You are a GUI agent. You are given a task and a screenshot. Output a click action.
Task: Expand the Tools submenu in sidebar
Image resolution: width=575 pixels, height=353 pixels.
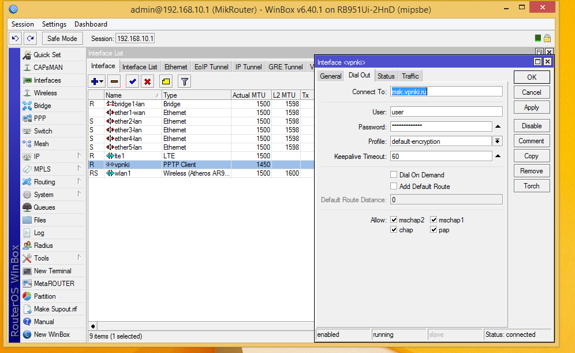79,258
